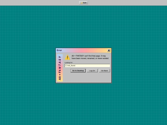Click the vertical Alt + F4NTASY banner
This screenshot has height=125, width=167.
pos(60,68)
